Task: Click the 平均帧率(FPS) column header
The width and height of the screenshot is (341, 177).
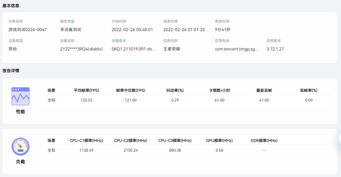Action: tap(86, 91)
